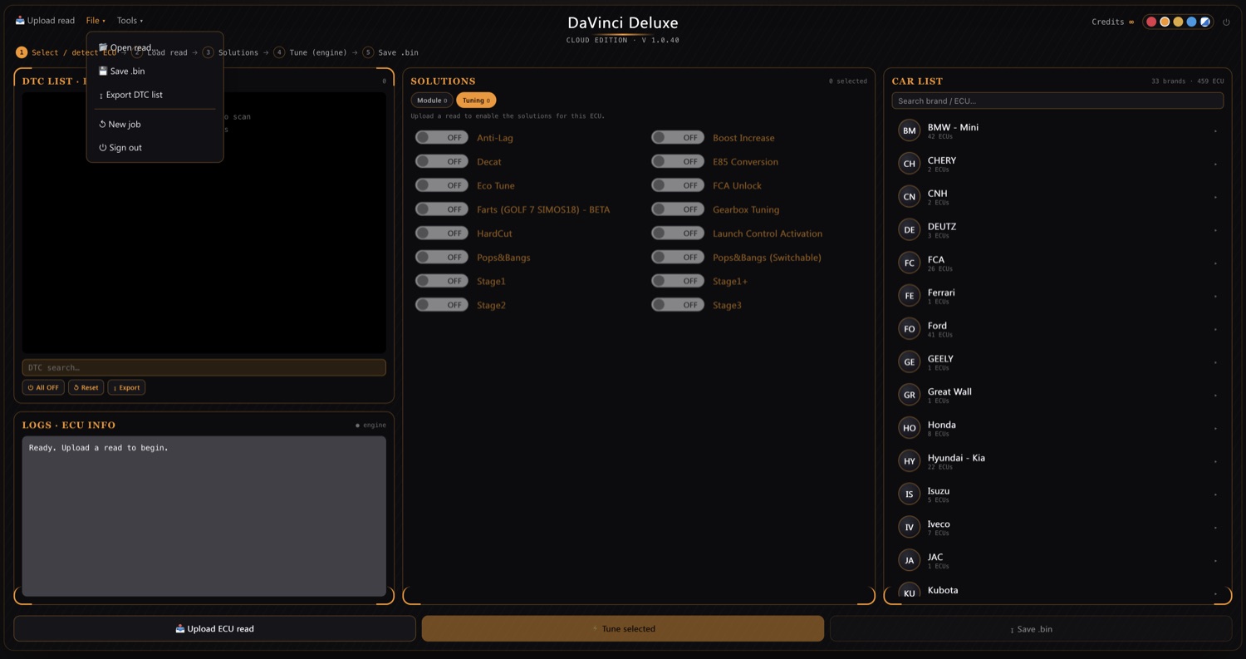1246x659 pixels.
Task: Select Save .bin in the File menu
Action: 155,71
